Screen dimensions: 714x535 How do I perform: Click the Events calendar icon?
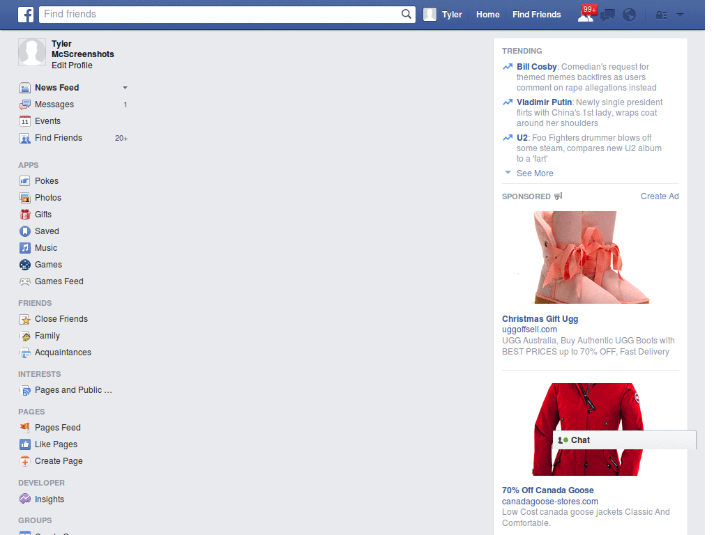[25, 121]
